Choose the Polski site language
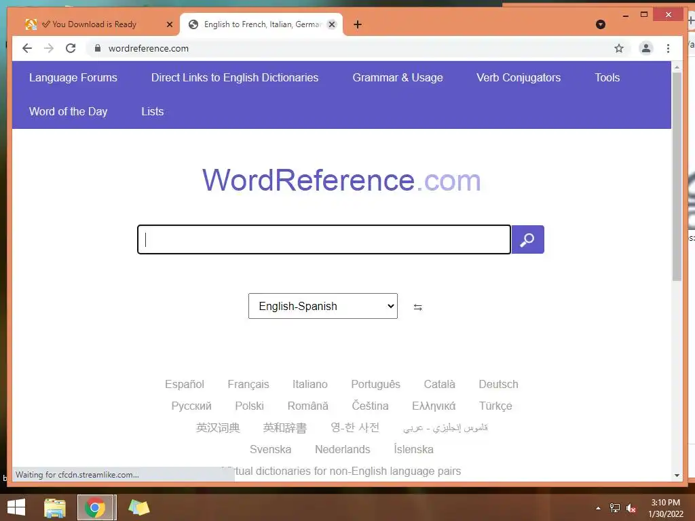This screenshot has height=521, width=695. click(250, 406)
